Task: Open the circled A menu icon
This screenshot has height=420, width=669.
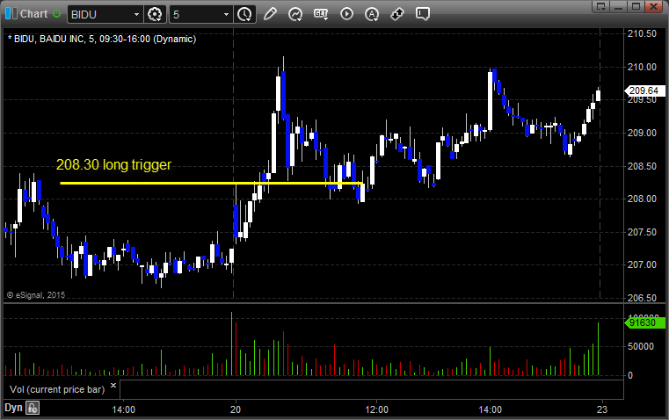Action: [372, 14]
